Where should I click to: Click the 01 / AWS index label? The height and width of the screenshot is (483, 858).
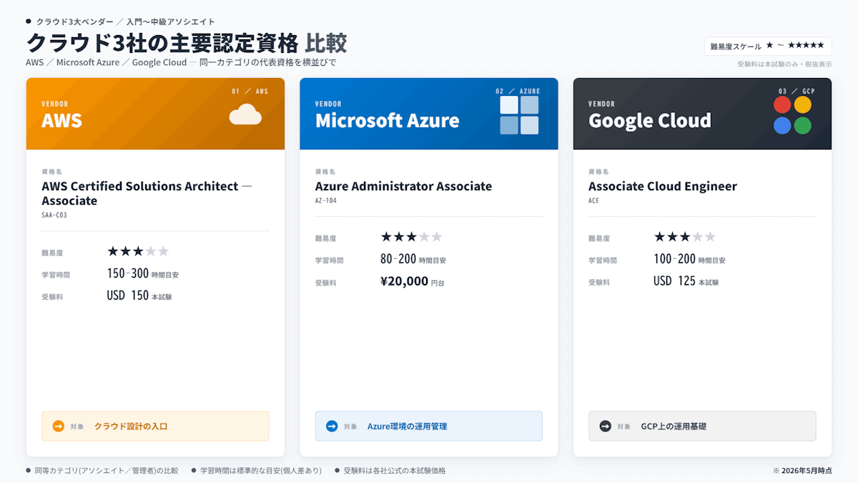point(250,92)
